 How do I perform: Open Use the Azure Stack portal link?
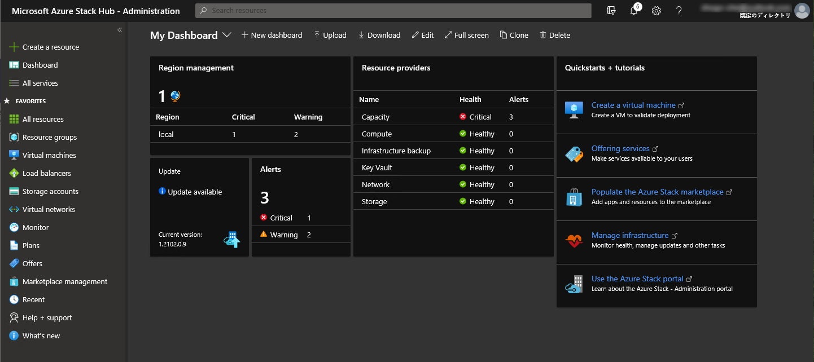tap(637, 279)
